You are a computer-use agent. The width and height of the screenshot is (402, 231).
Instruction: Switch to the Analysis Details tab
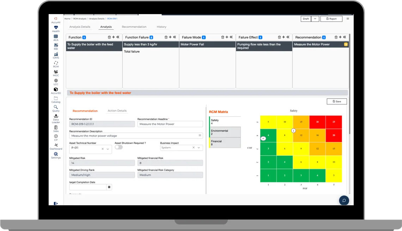tap(80, 27)
